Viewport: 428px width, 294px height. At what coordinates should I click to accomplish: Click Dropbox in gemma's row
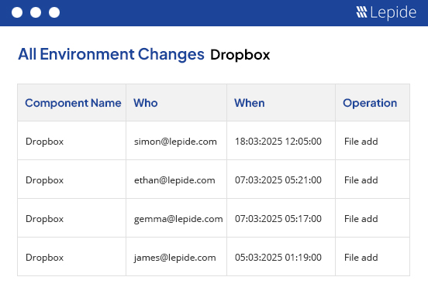click(x=44, y=219)
